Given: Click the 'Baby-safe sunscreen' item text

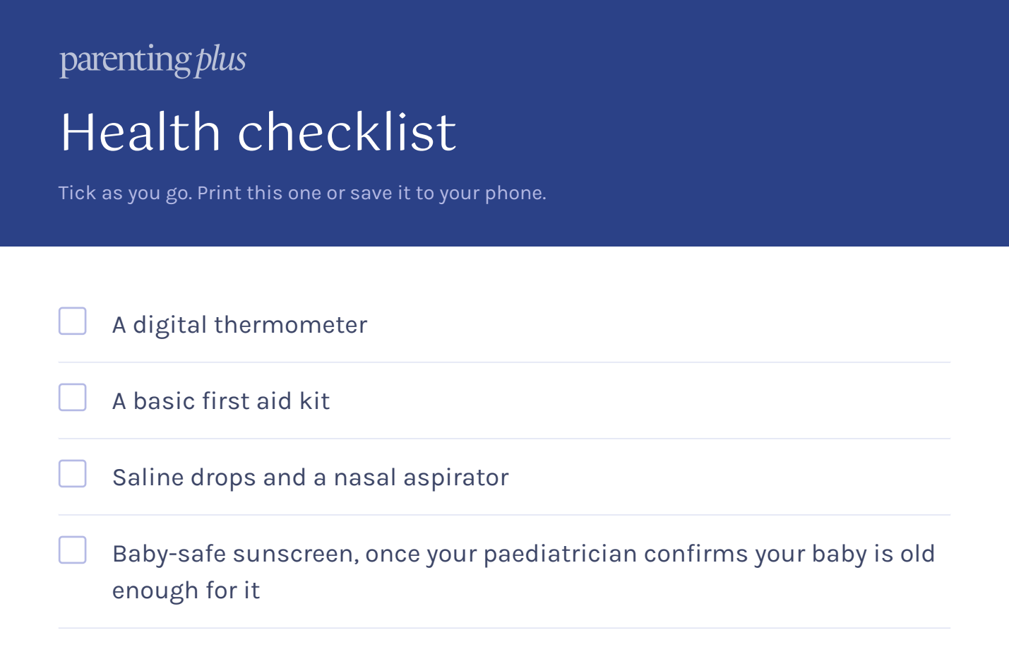Looking at the screenshot, I should (523, 571).
